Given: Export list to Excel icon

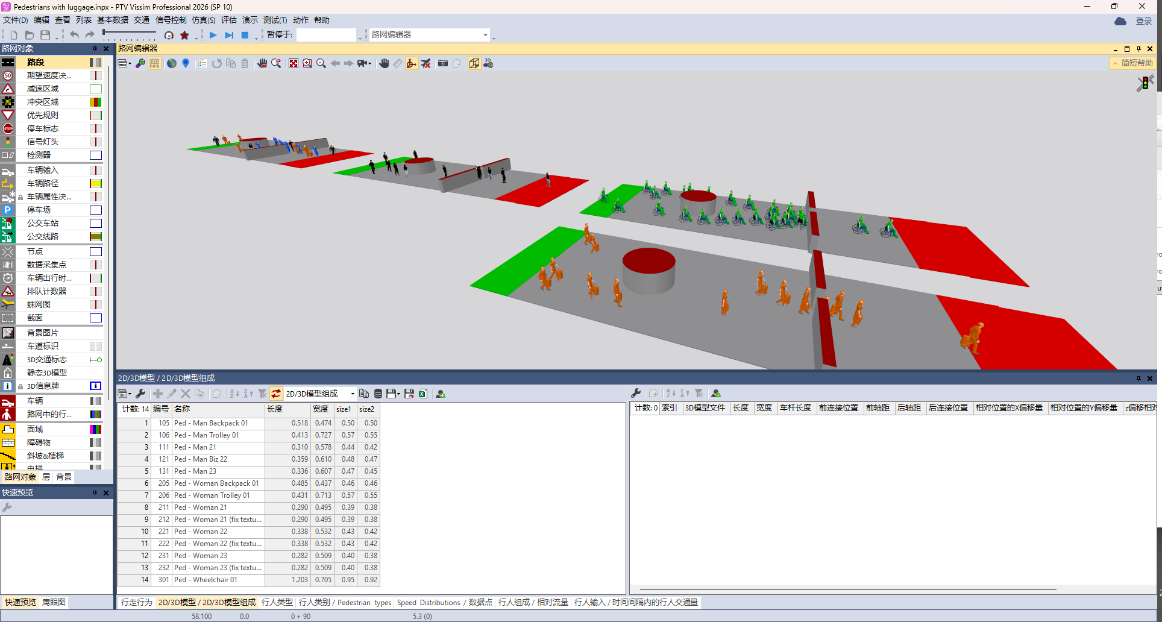Looking at the screenshot, I should pos(423,394).
